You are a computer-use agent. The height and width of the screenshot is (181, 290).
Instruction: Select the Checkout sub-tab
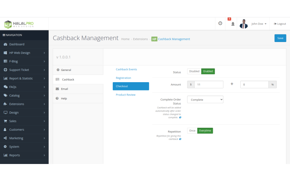131,86
